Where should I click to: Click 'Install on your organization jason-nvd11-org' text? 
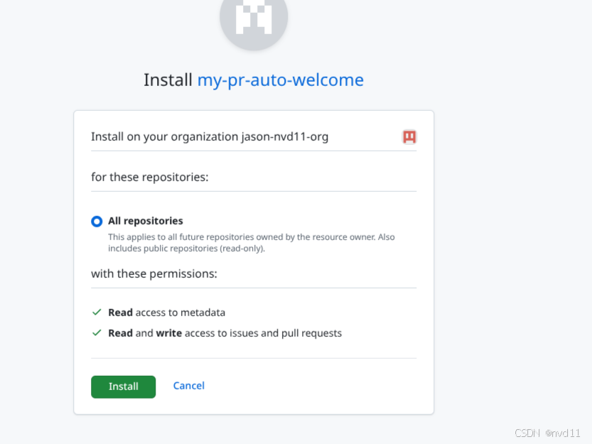(210, 136)
